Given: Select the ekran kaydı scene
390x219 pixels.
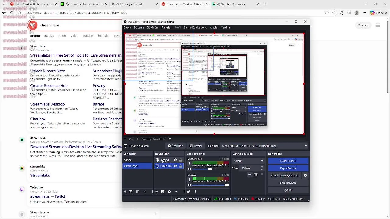Looking at the screenshot, I should coord(137,166).
